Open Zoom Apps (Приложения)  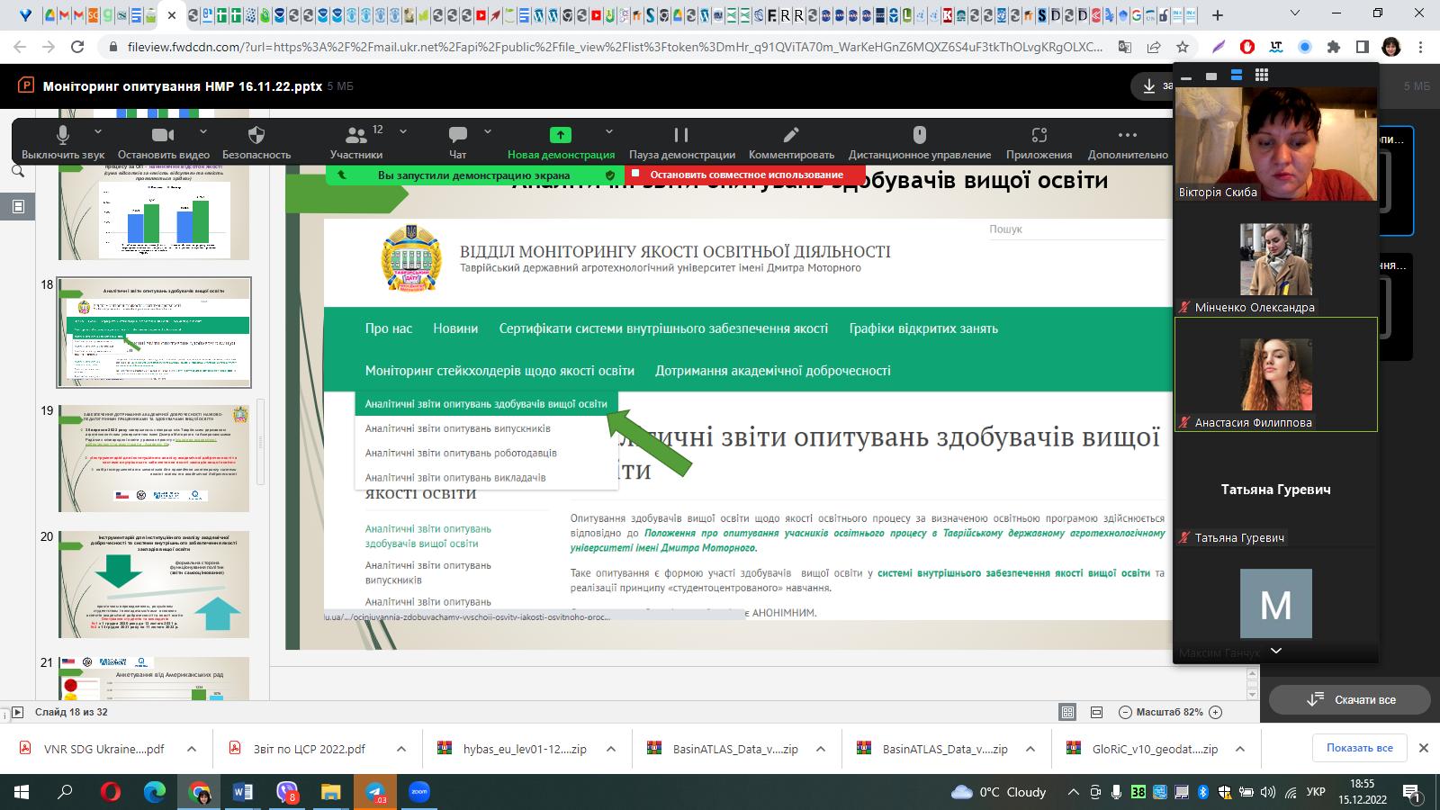coord(1039,143)
